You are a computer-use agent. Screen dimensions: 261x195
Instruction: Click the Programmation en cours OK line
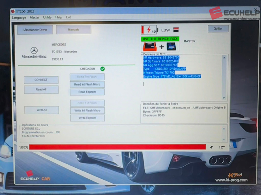41,132
